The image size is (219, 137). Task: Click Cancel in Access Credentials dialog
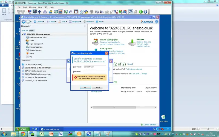click(97, 87)
